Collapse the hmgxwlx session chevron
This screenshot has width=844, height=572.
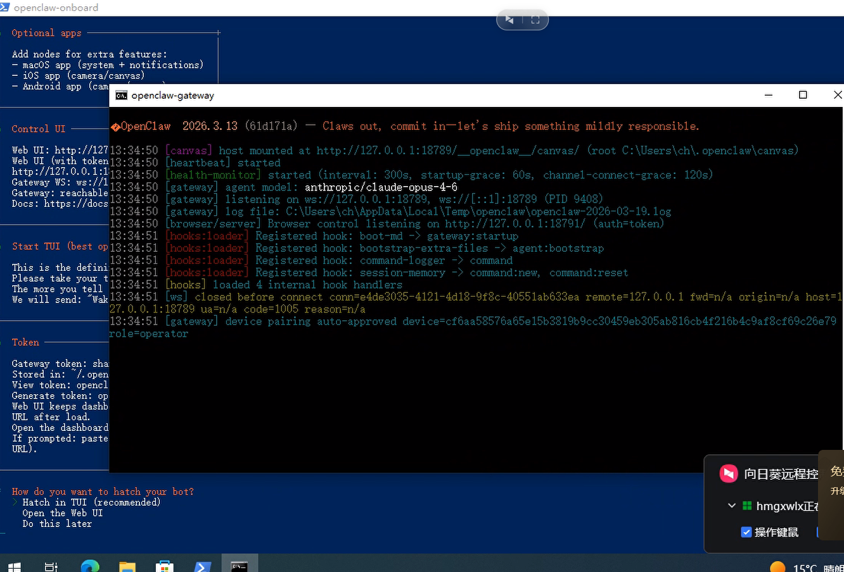731,506
